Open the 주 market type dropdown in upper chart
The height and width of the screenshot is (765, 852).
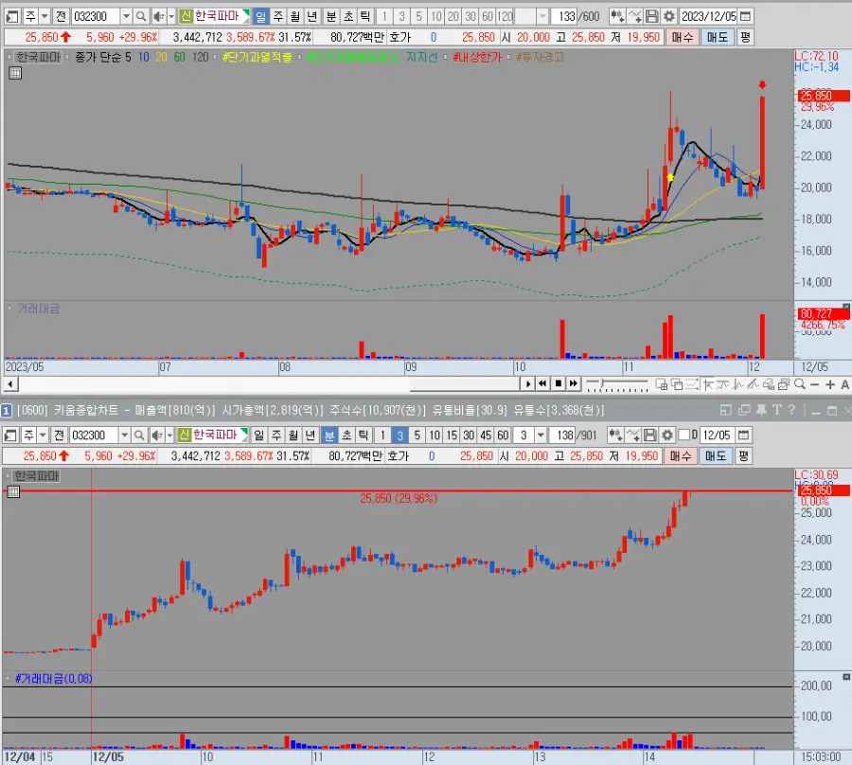coord(45,16)
